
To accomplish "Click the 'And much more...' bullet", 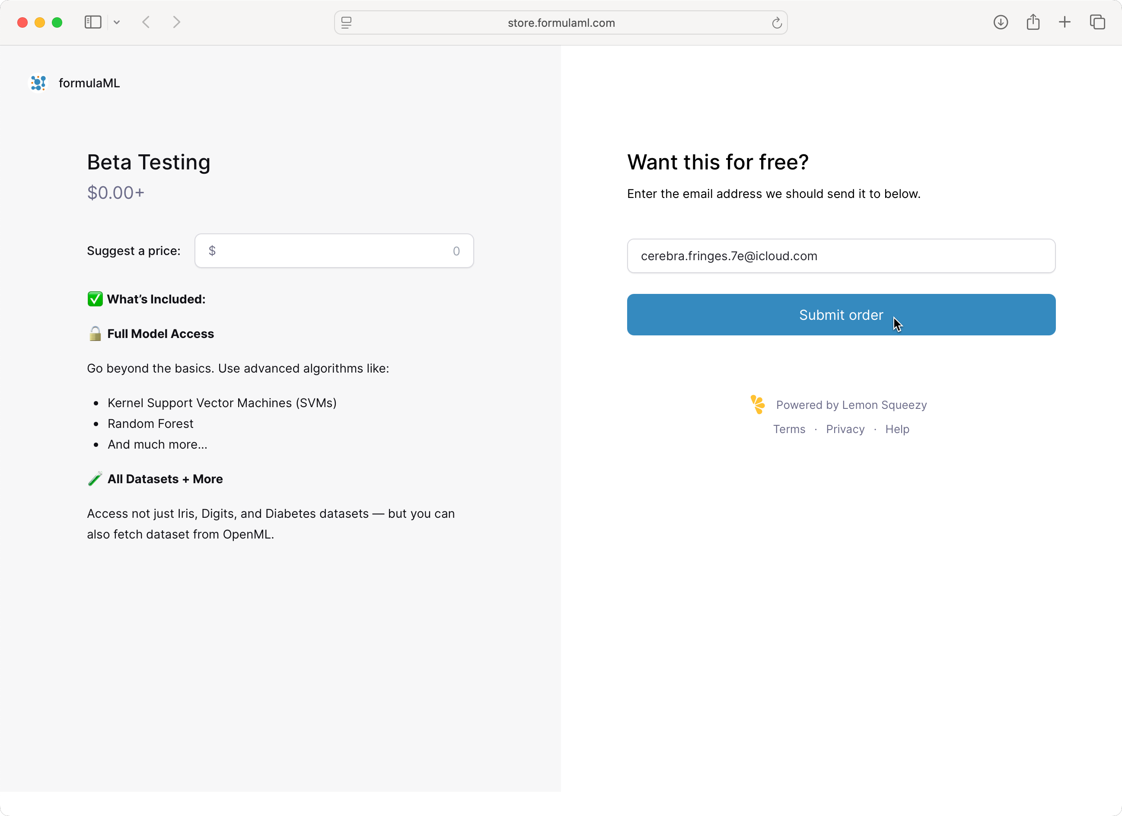I will tap(157, 444).
